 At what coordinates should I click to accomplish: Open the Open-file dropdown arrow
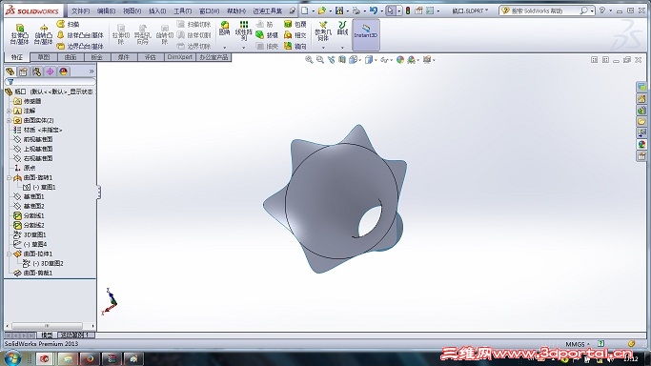(x=331, y=11)
